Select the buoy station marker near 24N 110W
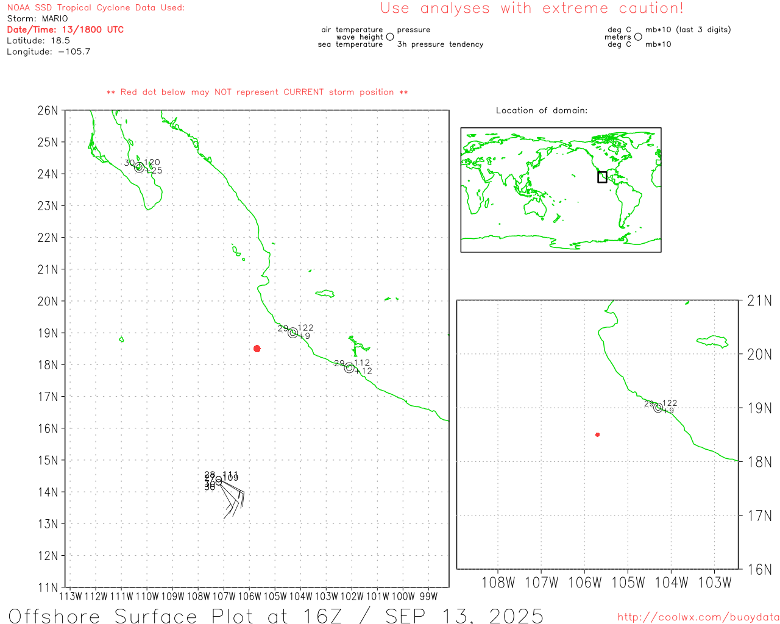 pos(140,168)
